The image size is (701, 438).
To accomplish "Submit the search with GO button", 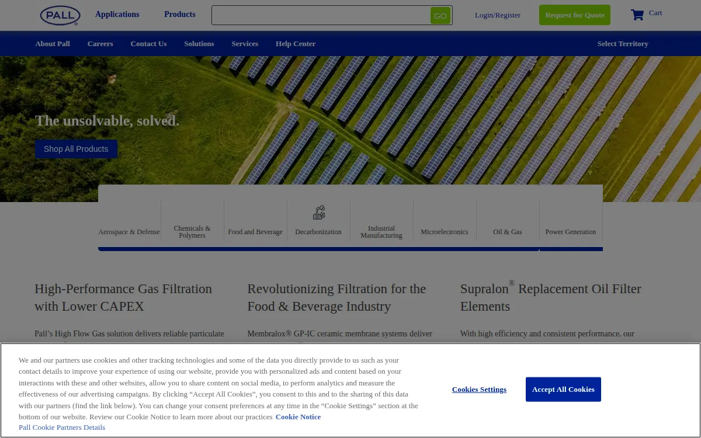I will coord(440,16).
